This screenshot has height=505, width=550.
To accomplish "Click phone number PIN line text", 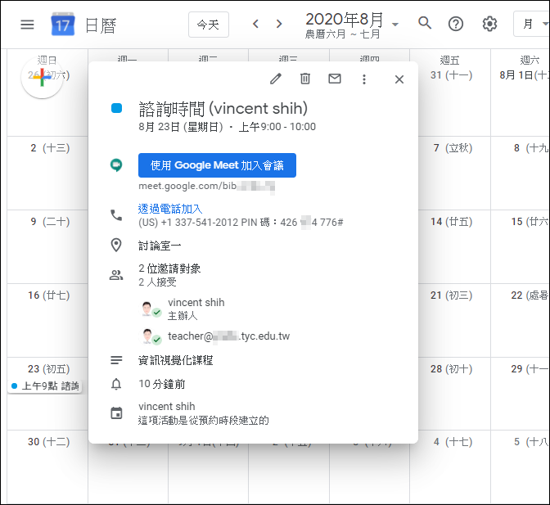I will (241, 223).
